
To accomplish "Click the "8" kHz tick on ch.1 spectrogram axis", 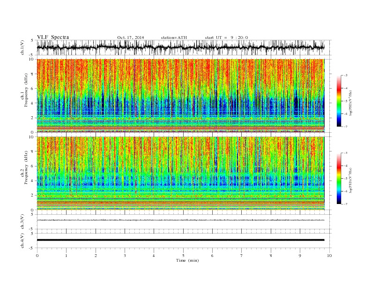I will click(x=33, y=74).
